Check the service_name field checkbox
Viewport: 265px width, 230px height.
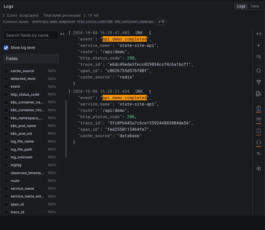click(x=6, y=189)
